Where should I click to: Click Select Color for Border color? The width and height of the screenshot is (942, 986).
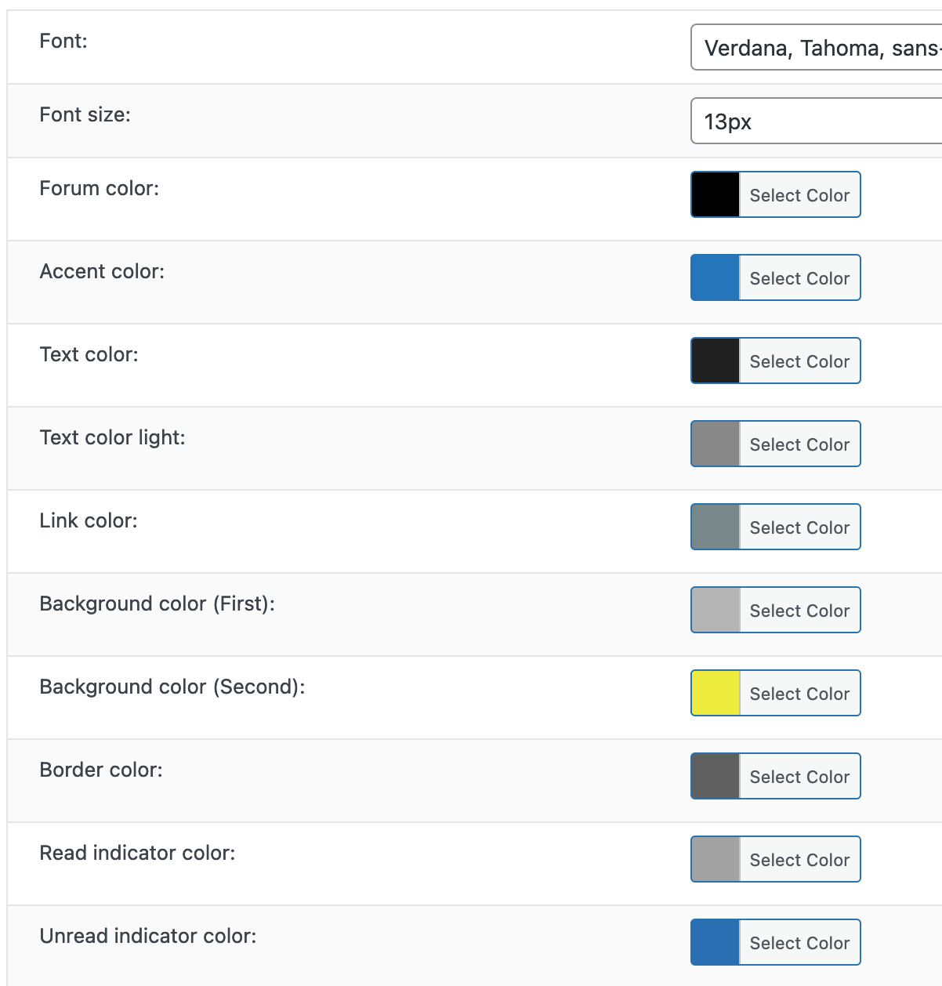pyautogui.click(x=799, y=776)
